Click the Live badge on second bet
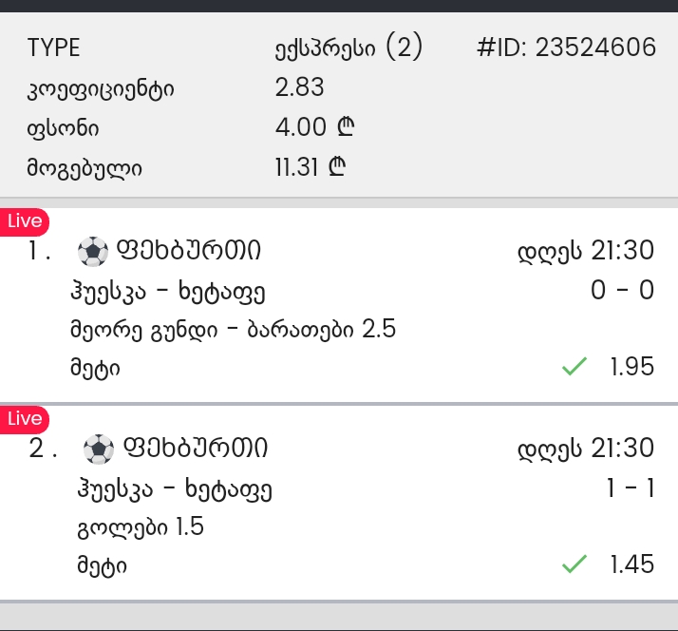 tap(25, 420)
